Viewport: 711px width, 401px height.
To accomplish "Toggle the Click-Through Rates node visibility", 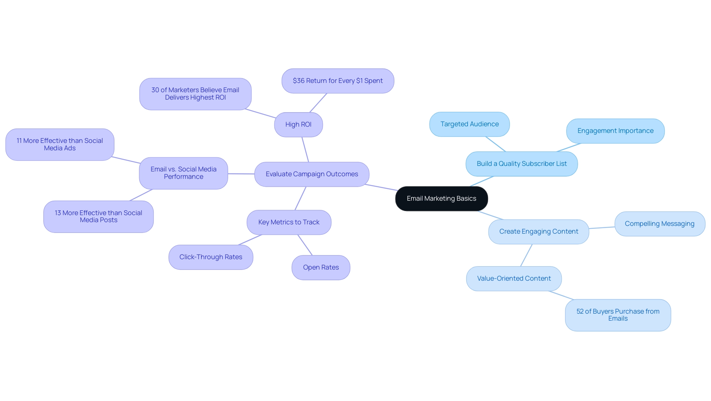I will (212, 257).
